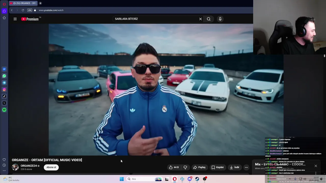326x183 pixels.
Task: Share the video via Paylaş
Action: [x=199, y=167]
